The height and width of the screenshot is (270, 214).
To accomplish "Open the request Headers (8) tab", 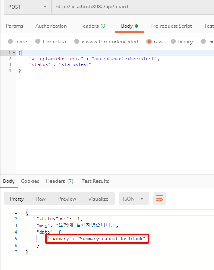I will point(93,26).
